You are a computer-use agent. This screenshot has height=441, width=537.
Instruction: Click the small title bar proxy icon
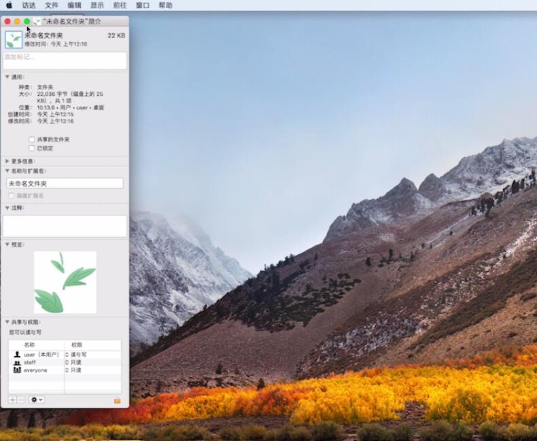(37, 21)
